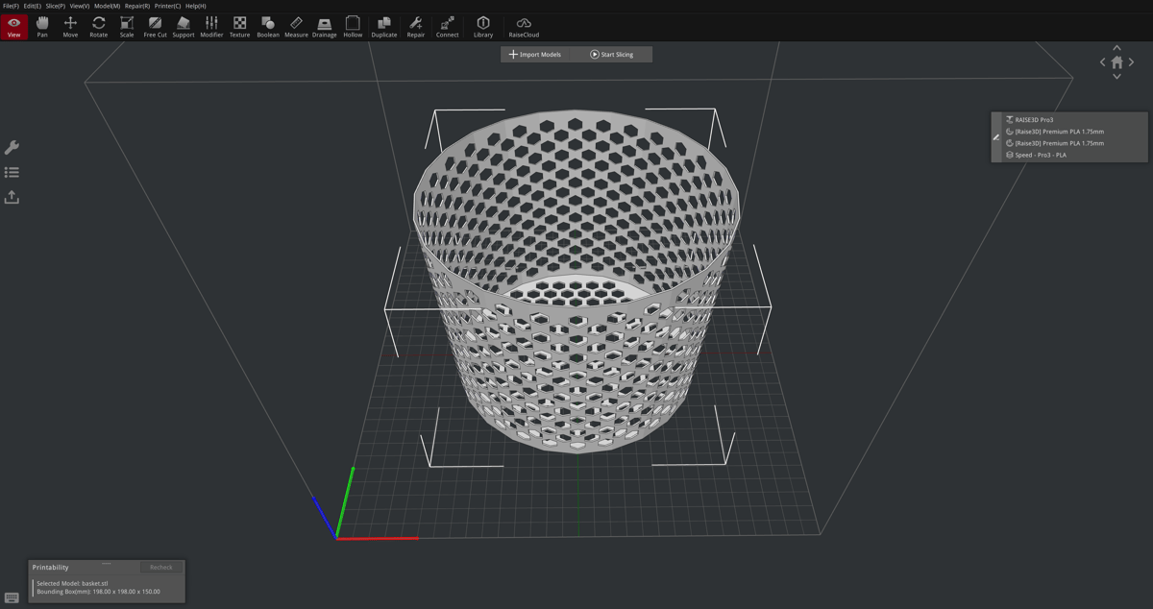Choose the Move tool
This screenshot has width=1153, height=609.
(x=70, y=26)
